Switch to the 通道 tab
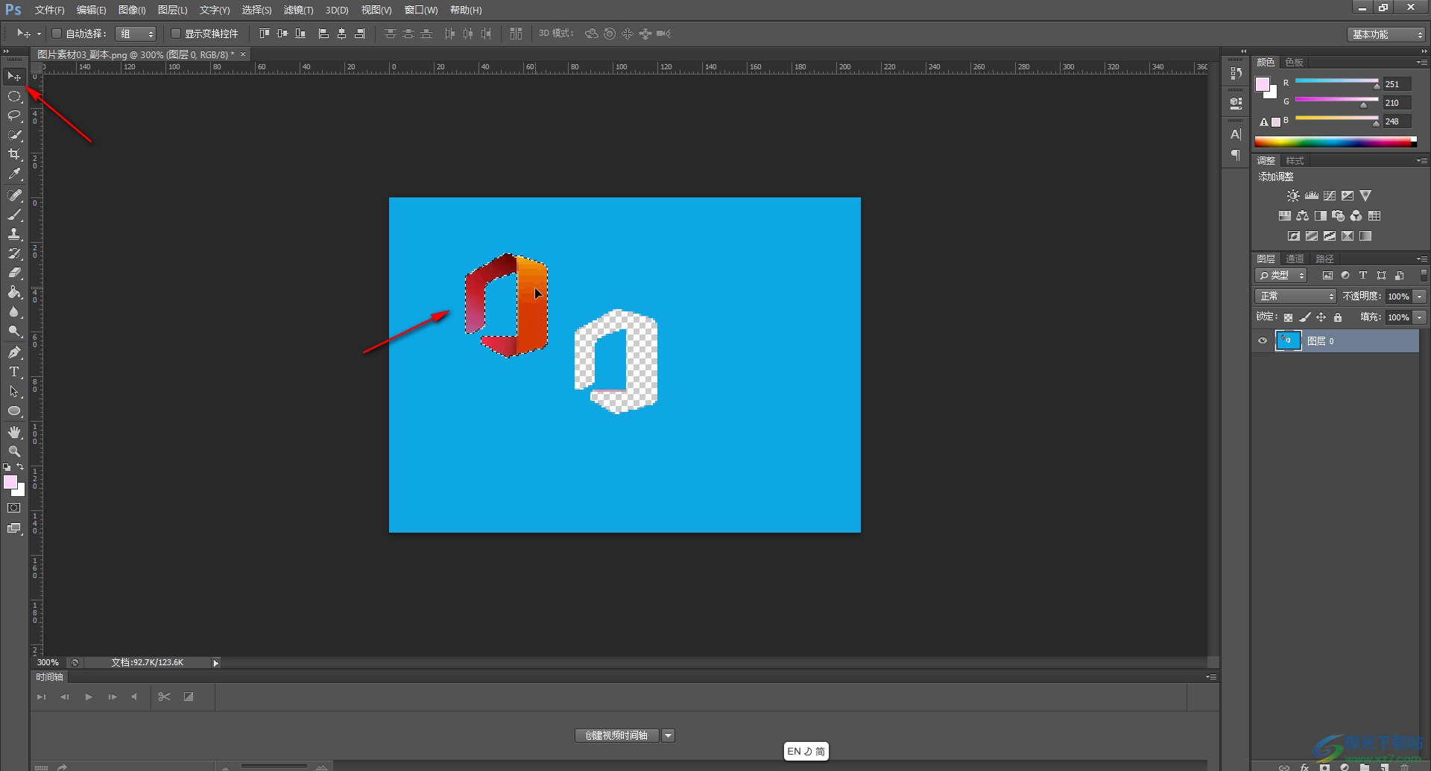This screenshot has width=1431, height=771. point(1295,258)
